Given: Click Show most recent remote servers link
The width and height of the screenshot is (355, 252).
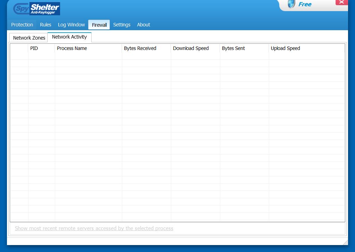Looking at the screenshot, I should point(94,228).
